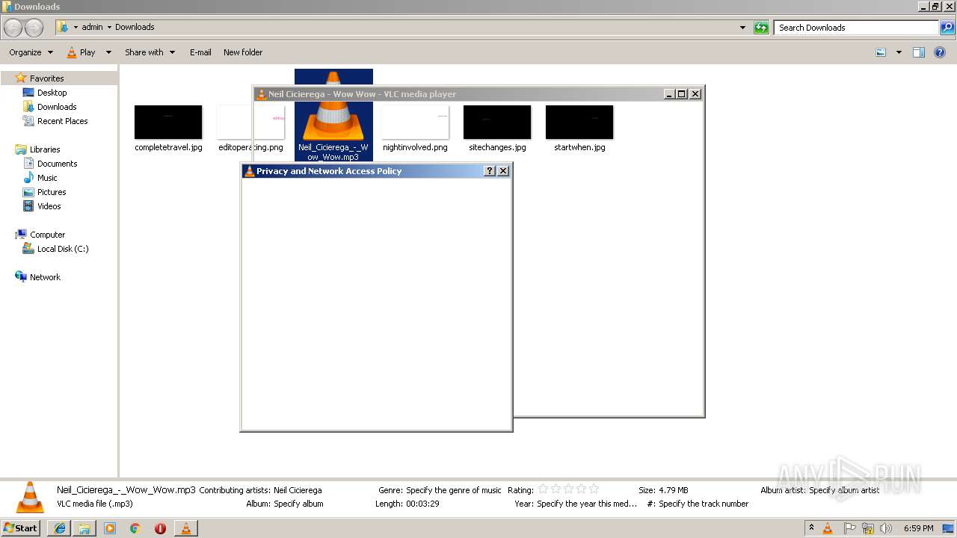Open the address bar history dropdown

742,28
